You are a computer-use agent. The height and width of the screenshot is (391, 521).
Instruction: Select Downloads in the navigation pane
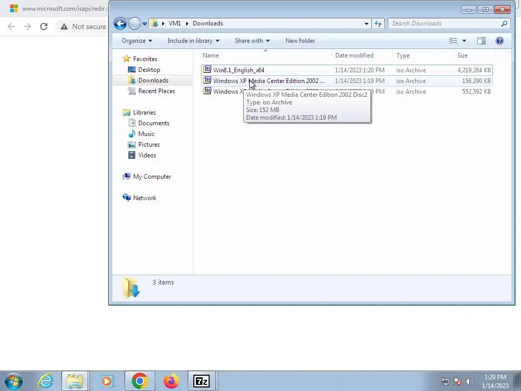coord(153,80)
